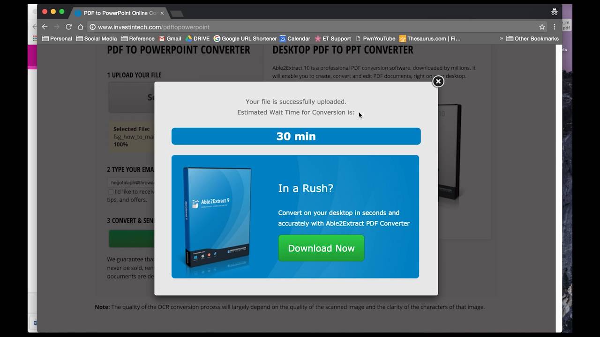This screenshot has height=337, width=600.
Task: Click the Calendar 23 bookmark icon
Action: click(283, 38)
